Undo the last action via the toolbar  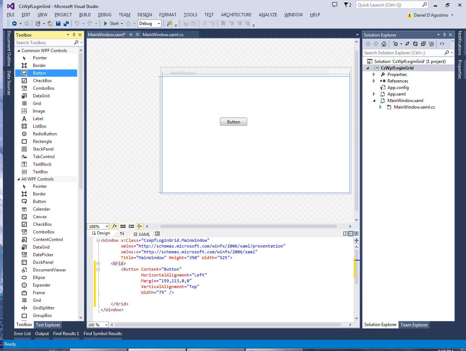pyautogui.click(x=77, y=24)
